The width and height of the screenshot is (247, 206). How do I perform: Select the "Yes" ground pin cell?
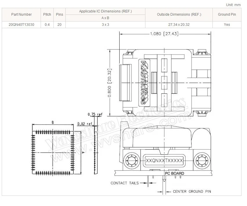click(227, 25)
